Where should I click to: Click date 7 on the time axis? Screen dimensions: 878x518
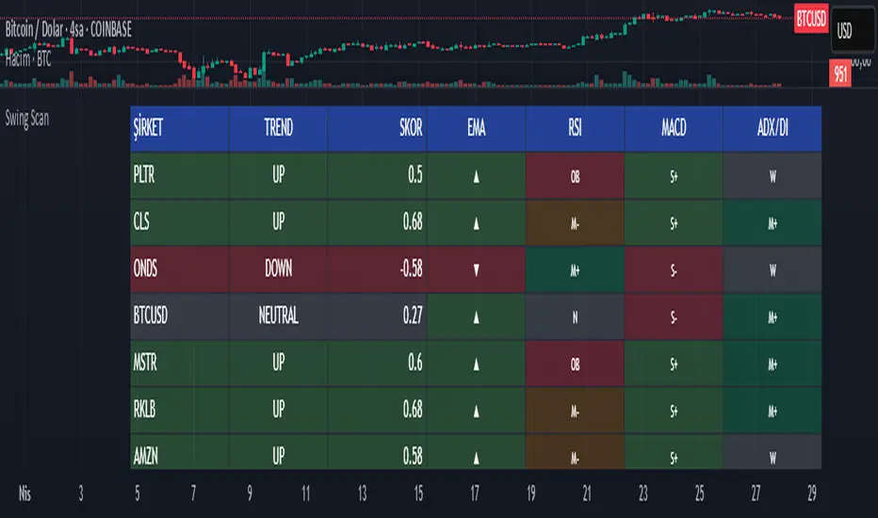tap(194, 494)
